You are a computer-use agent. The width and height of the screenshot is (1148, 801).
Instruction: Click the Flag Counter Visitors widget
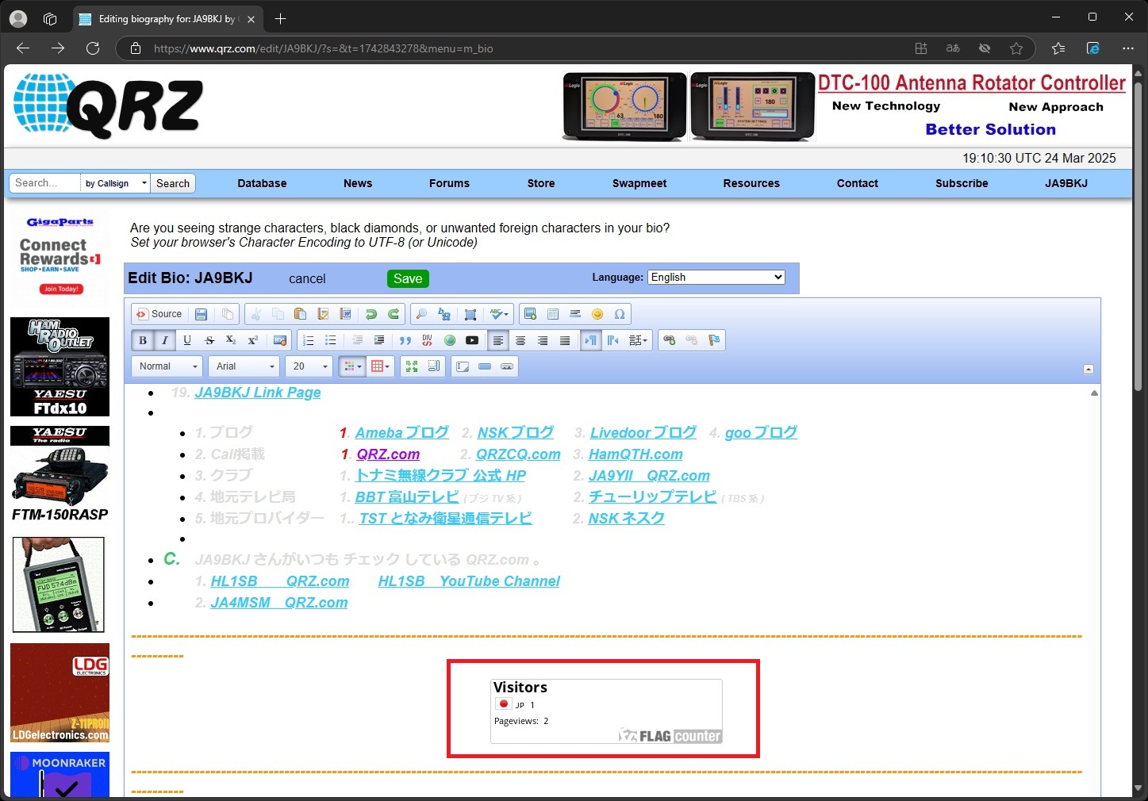click(606, 711)
